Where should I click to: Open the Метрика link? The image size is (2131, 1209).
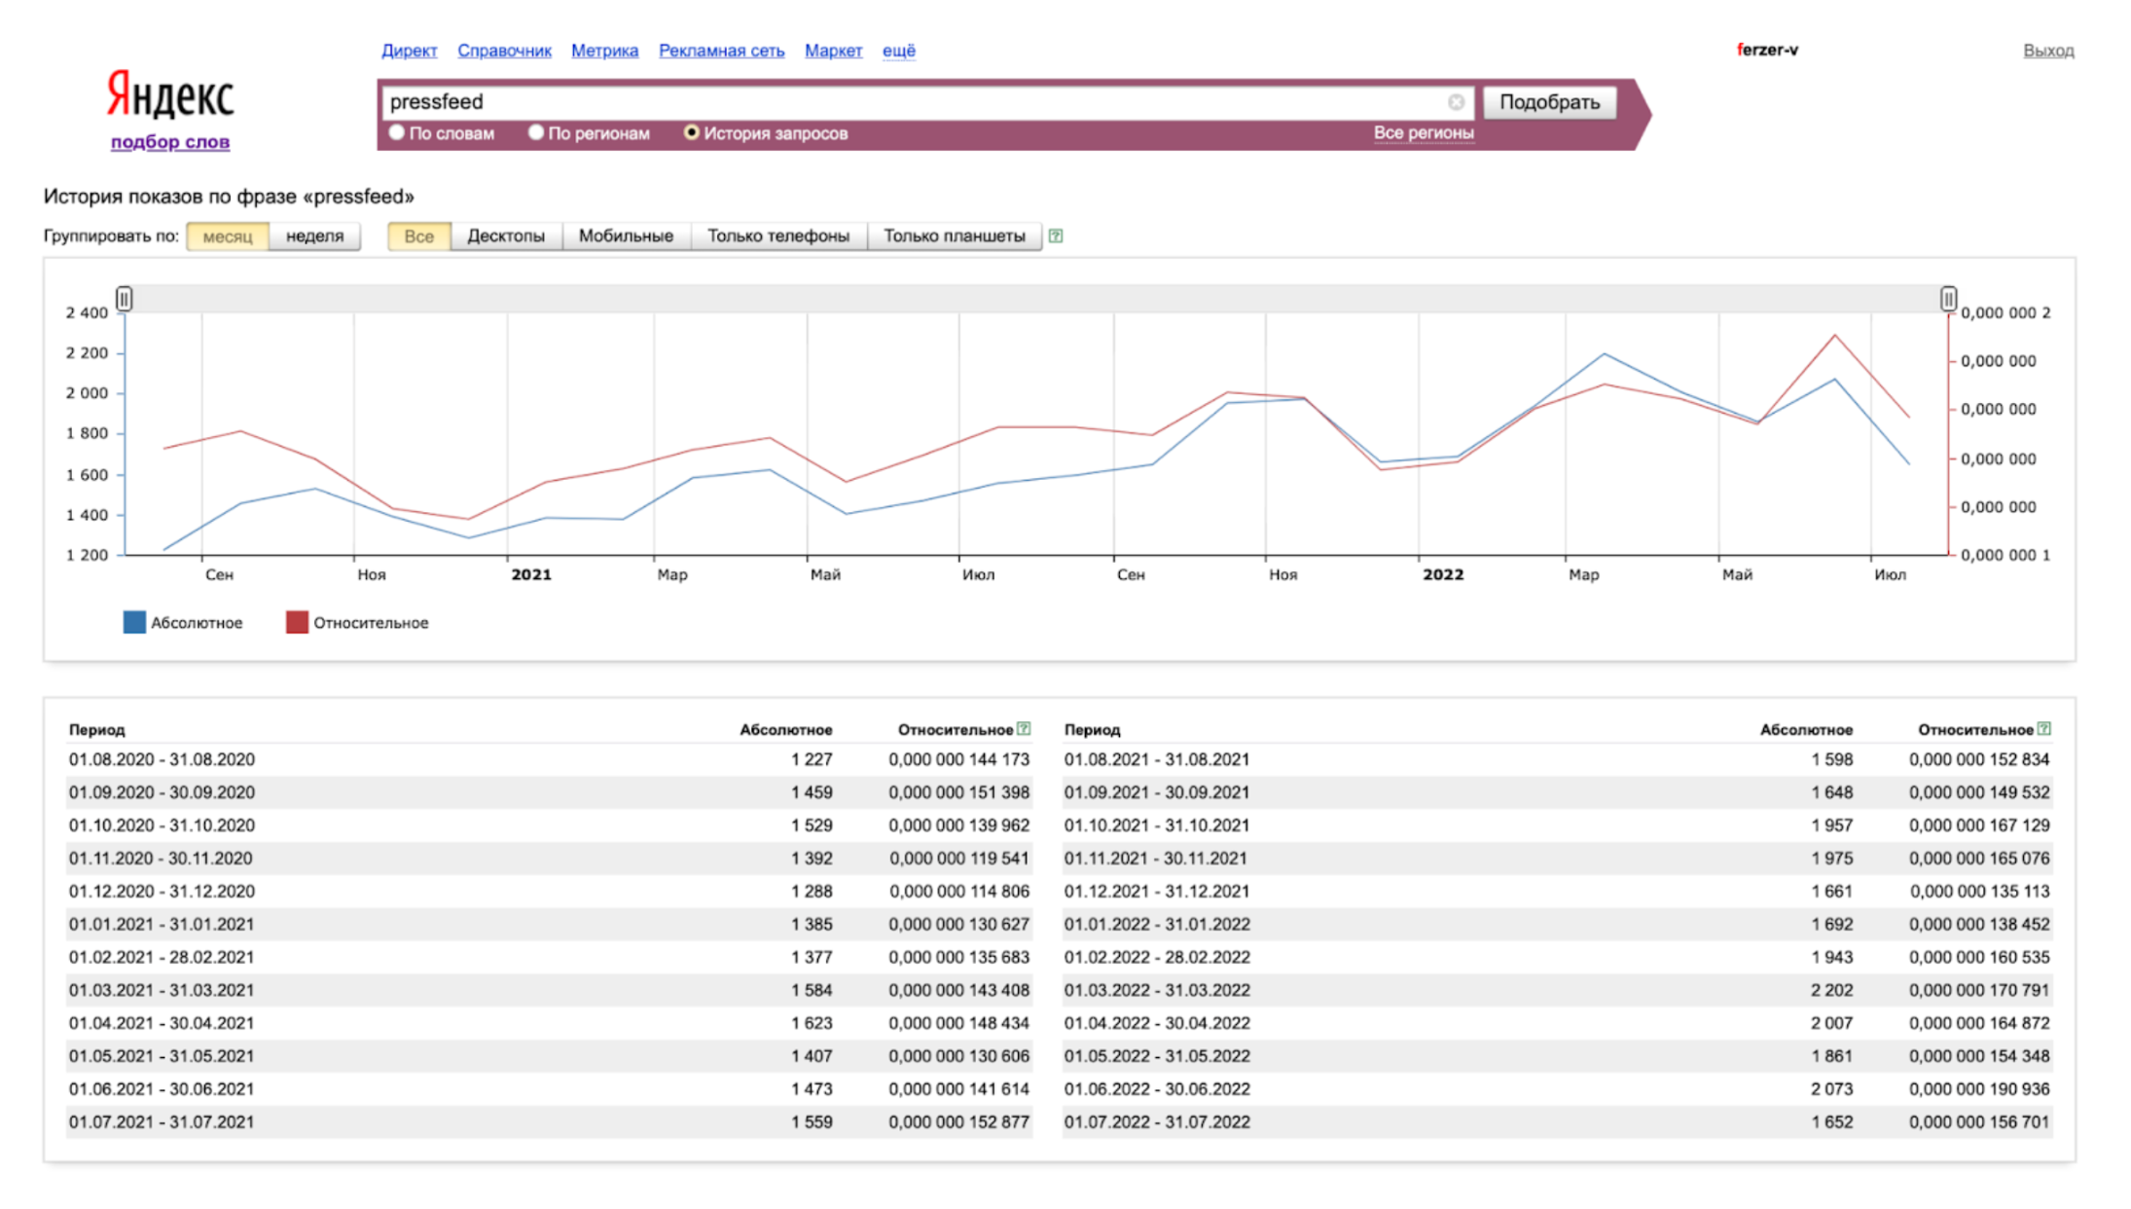[604, 51]
